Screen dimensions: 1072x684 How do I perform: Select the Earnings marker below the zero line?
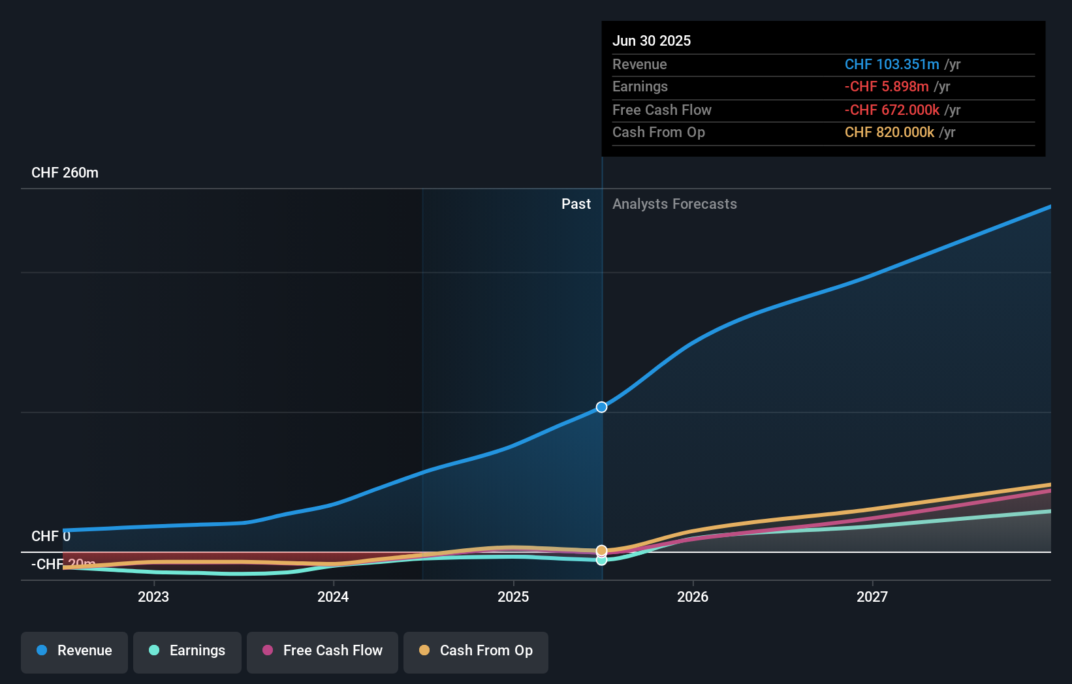(601, 561)
